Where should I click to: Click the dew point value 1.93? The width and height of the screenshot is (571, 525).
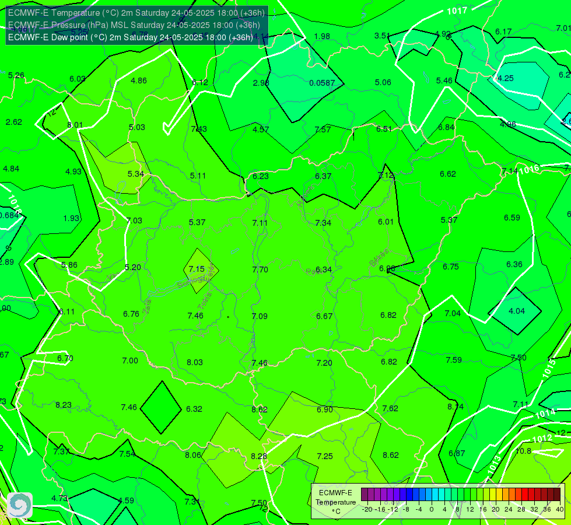pos(71,218)
